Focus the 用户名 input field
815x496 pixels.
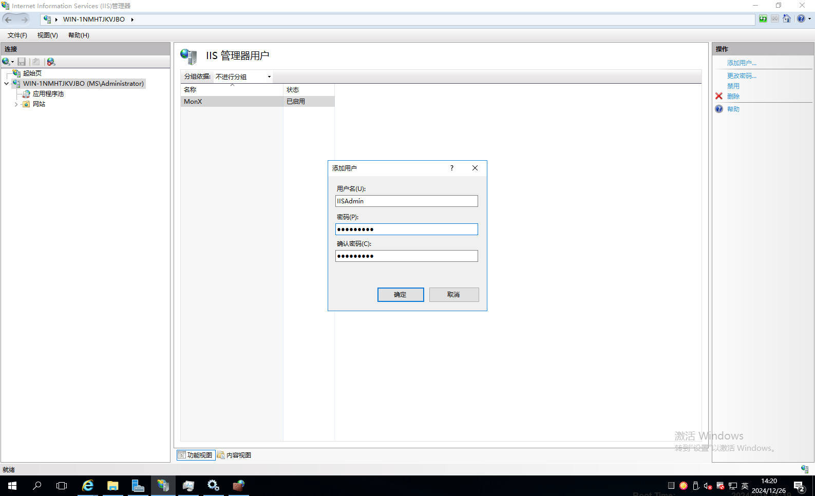[407, 201]
